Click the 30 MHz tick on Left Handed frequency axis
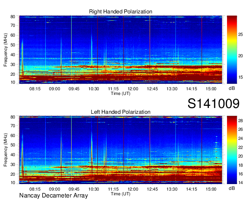This screenshot has height=200, width=247. click(13, 164)
